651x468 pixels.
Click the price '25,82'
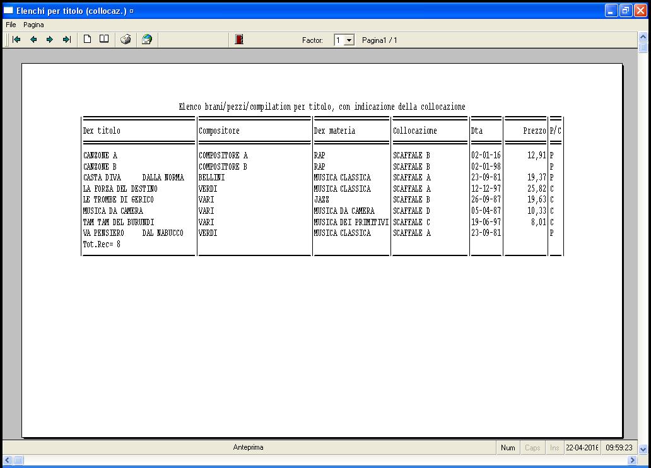click(x=537, y=189)
